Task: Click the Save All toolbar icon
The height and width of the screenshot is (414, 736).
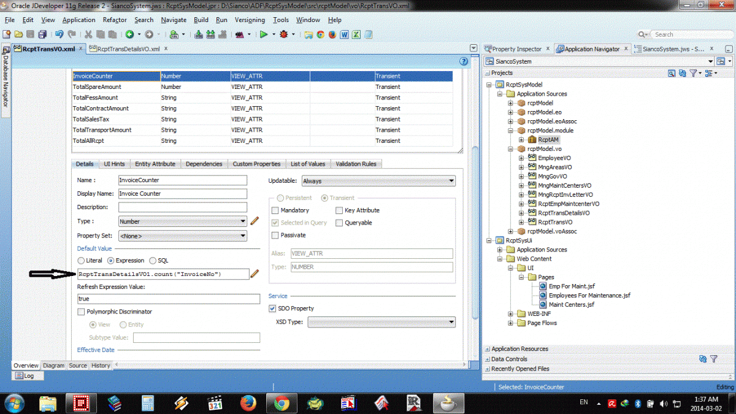Action: click(42, 34)
